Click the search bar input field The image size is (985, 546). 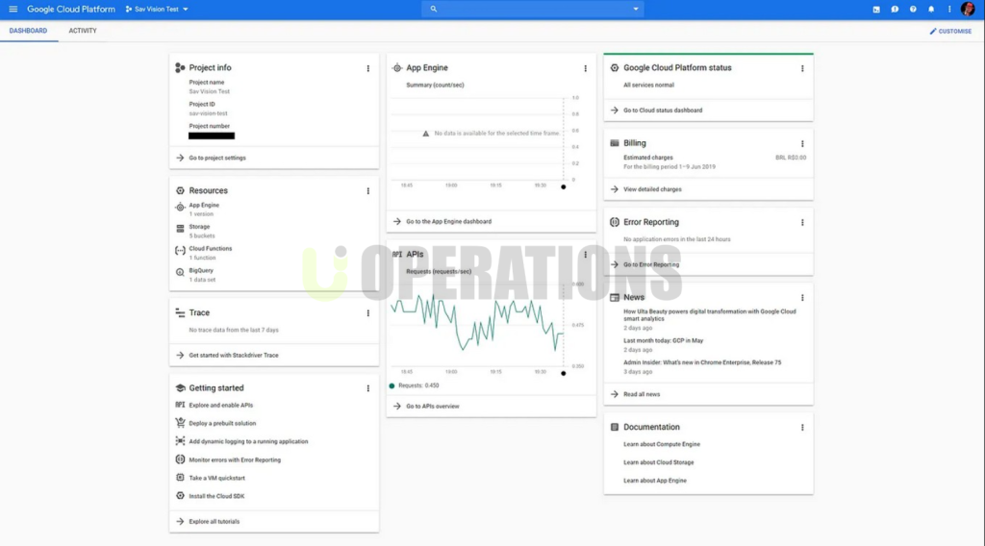[x=533, y=9]
